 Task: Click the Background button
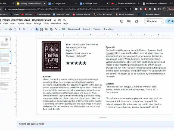point(74,29)
